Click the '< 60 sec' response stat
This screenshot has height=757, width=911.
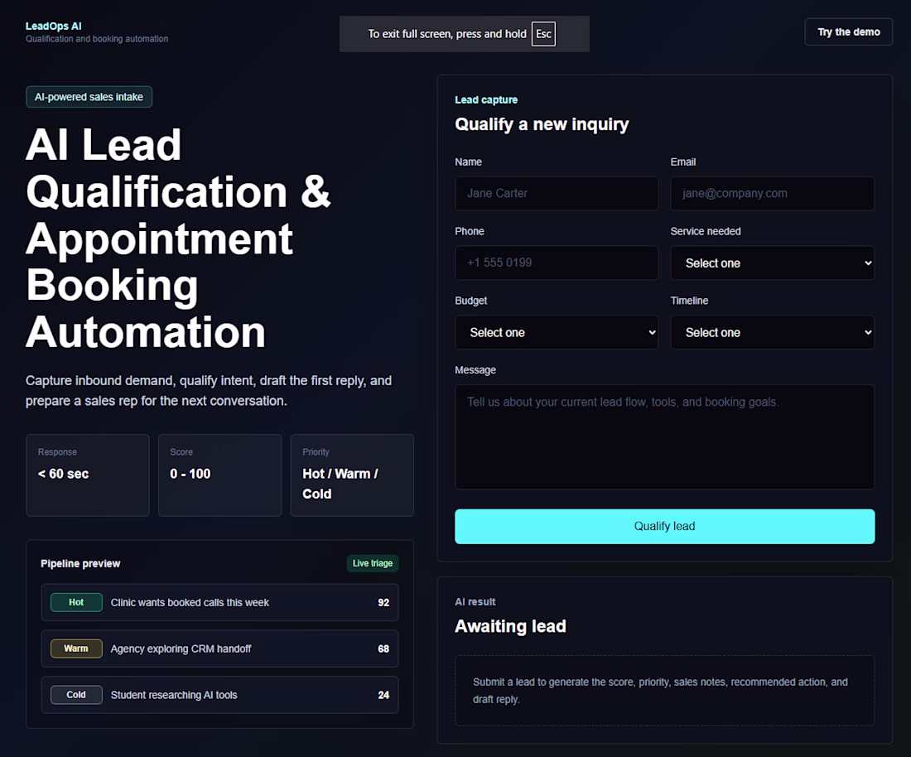click(x=88, y=475)
